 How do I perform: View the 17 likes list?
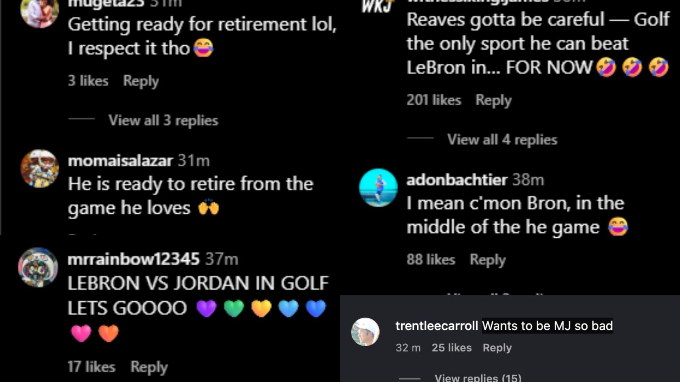pyautogui.click(x=91, y=367)
